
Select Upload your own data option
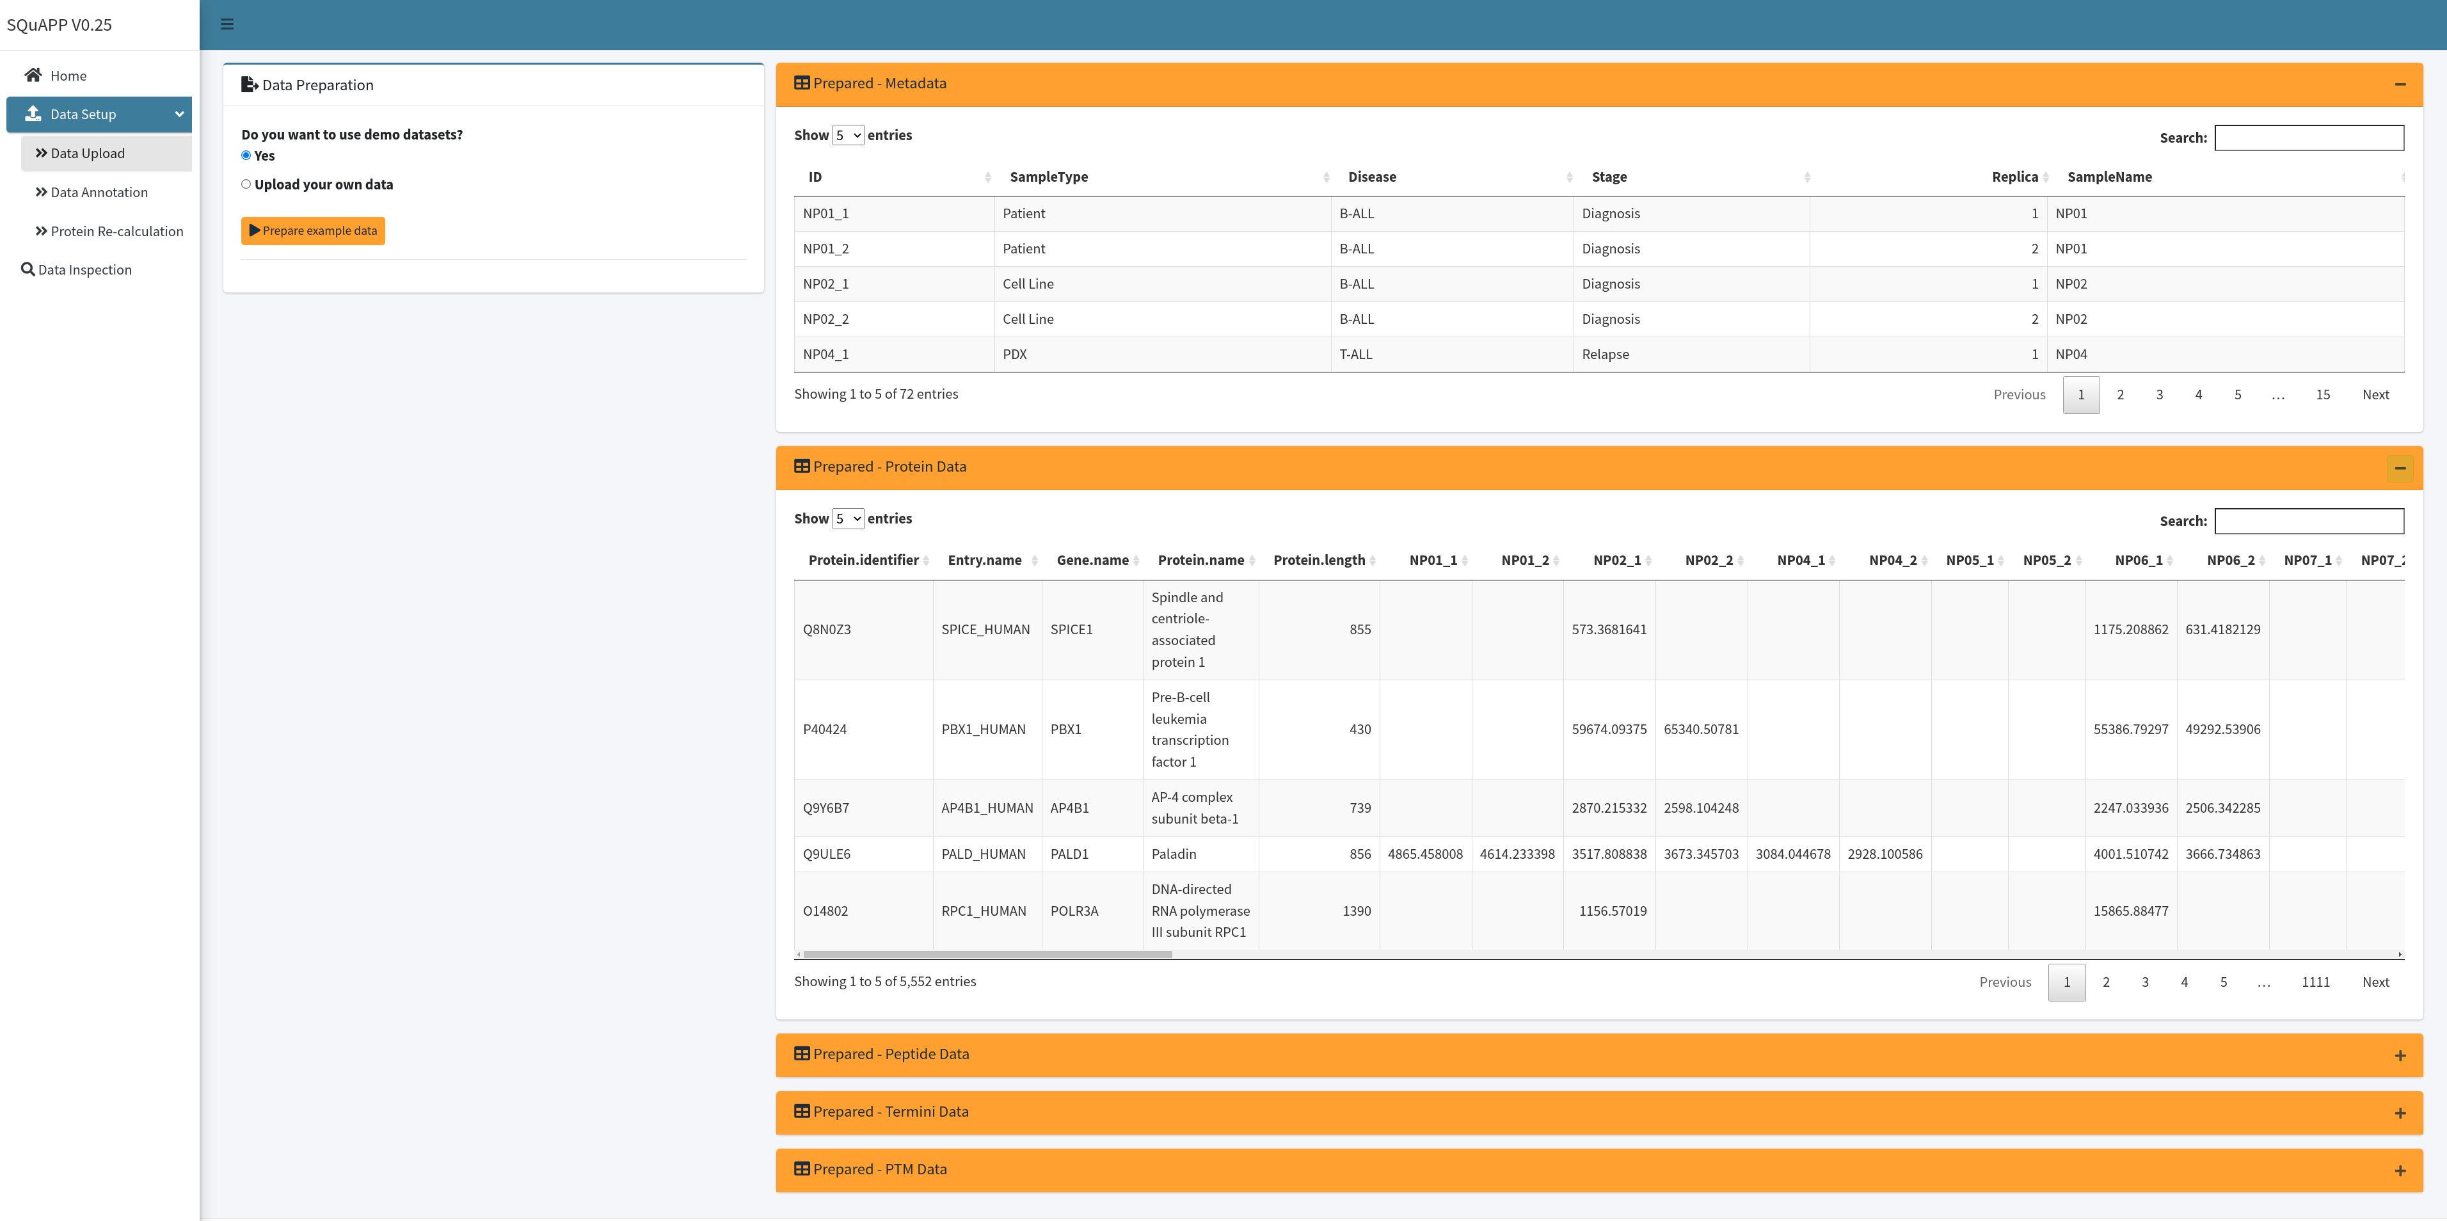coord(246,184)
